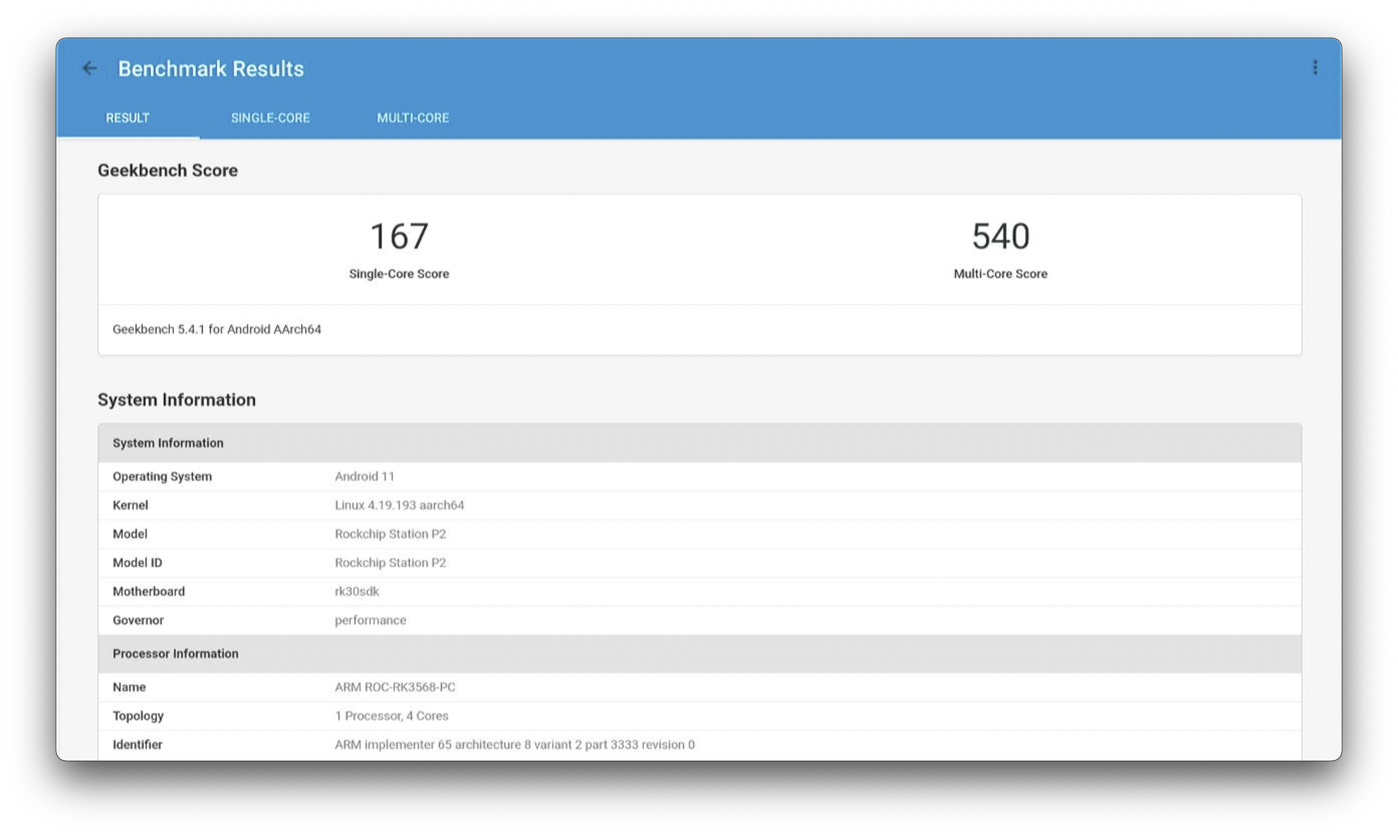The width and height of the screenshot is (1398, 835).
Task: Open the MULTI-CORE tab
Action: coord(413,117)
